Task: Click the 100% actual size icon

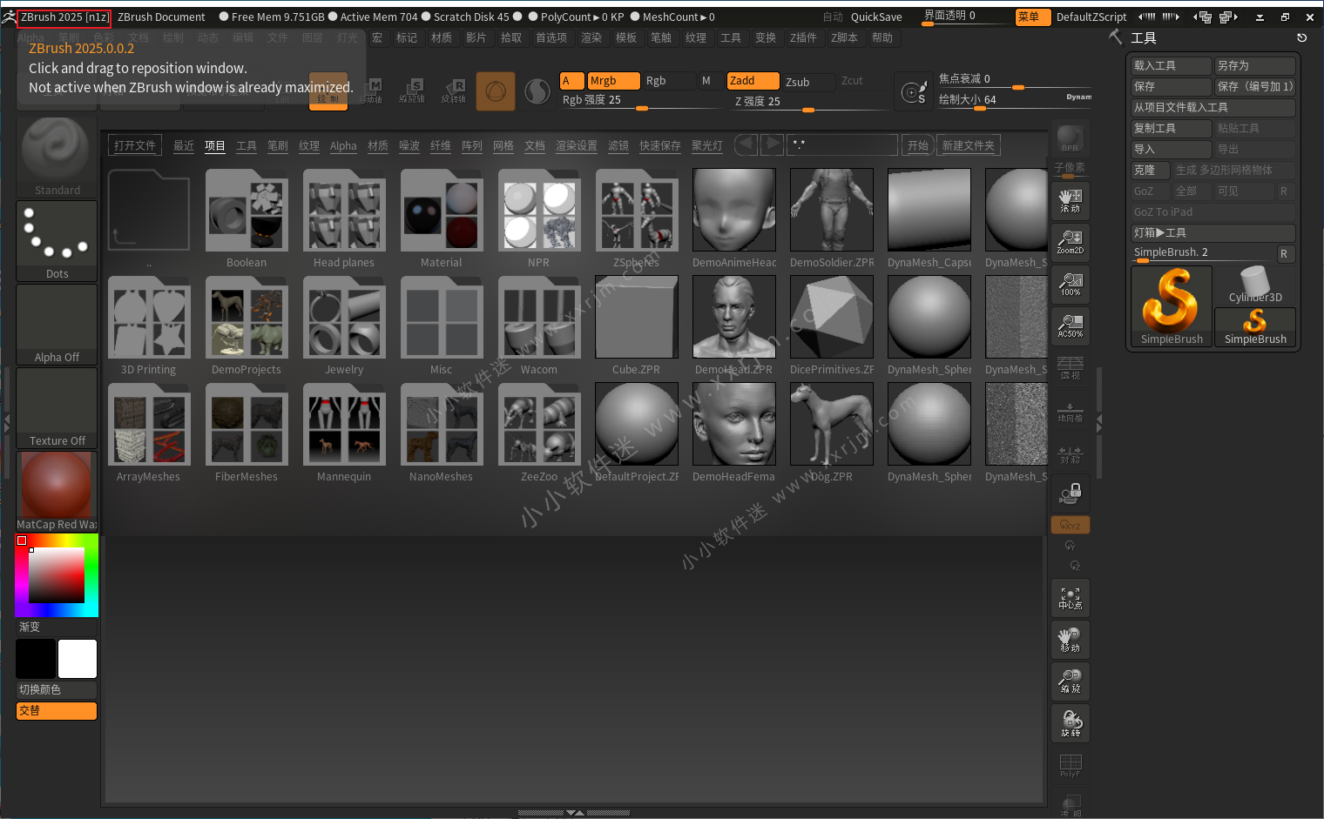Action: click(x=1070, y=284)
